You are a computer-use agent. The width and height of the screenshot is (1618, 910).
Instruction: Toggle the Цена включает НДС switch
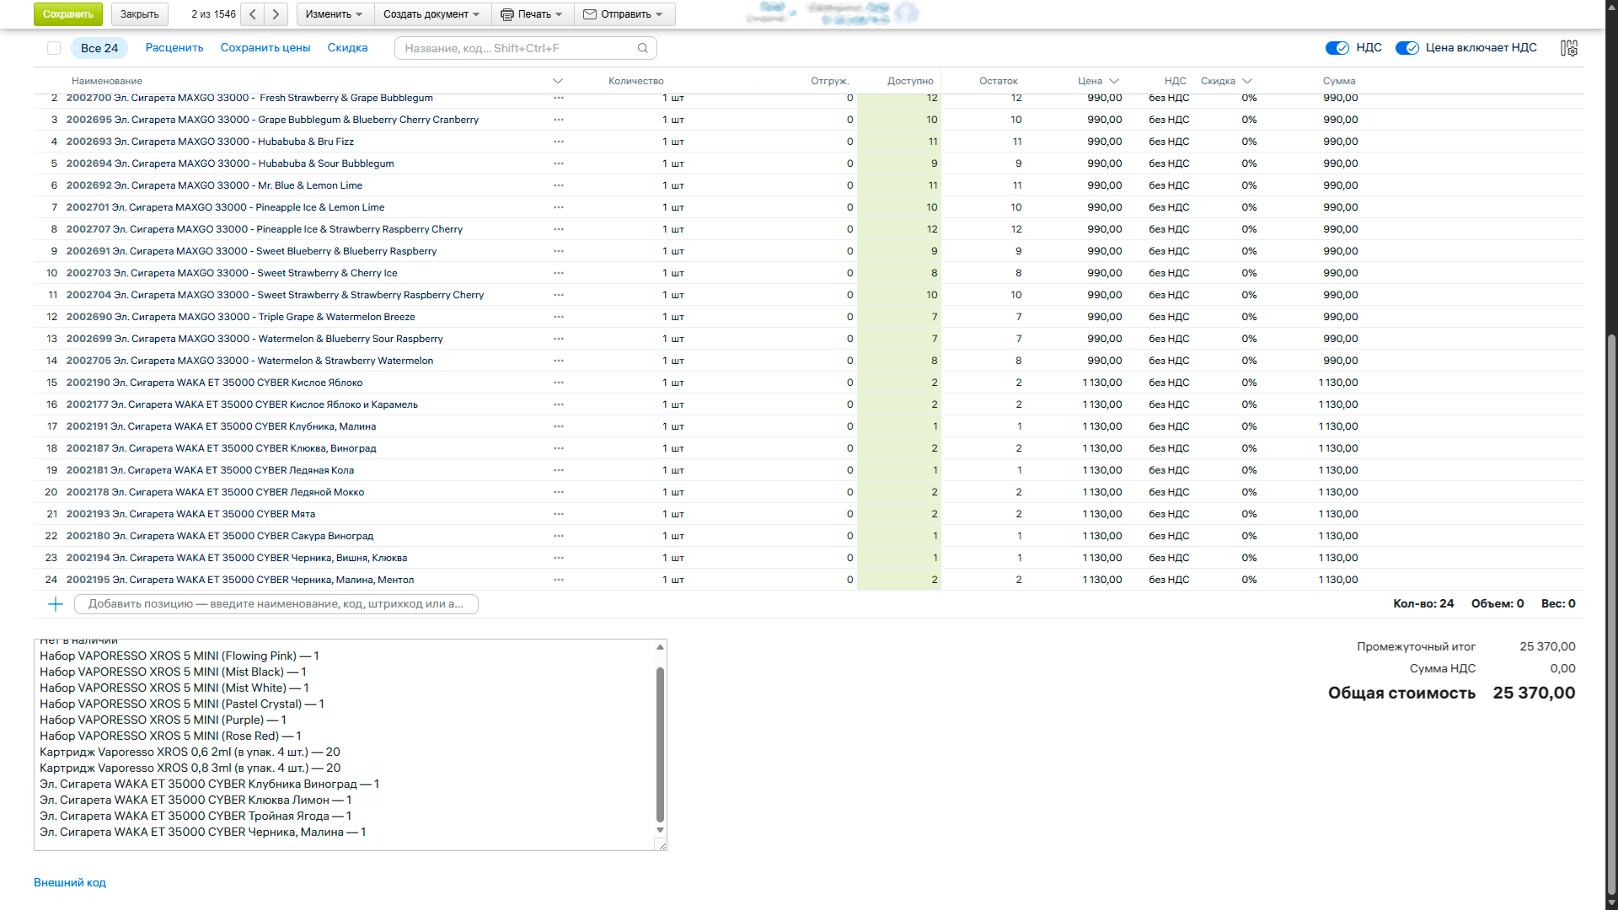click(x=1407, y=48)
